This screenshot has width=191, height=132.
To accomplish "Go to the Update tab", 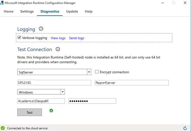I will 72,11.
